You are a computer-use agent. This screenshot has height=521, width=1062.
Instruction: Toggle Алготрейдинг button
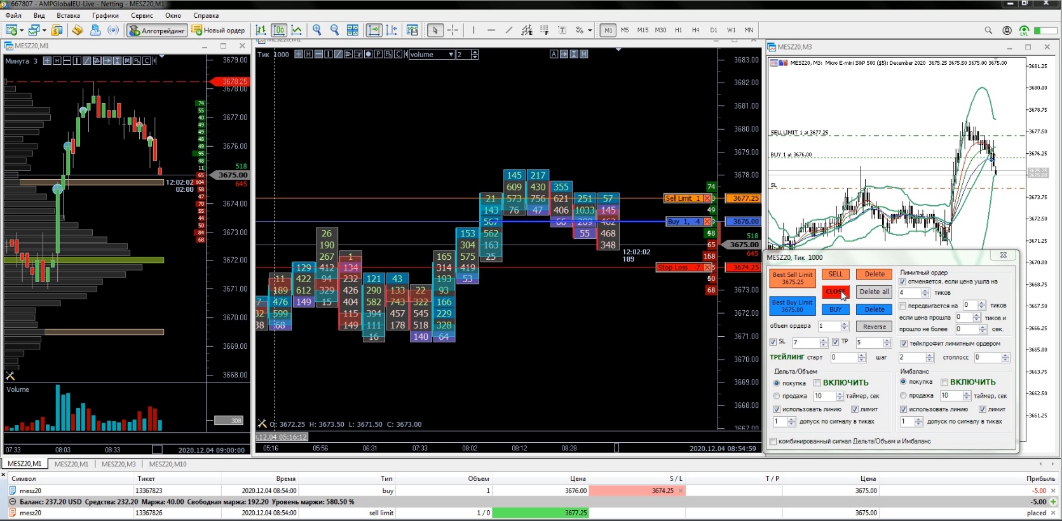pos(157,30)
